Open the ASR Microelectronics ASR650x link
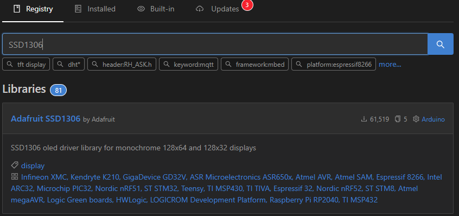The image size is (459, 216). click(241, 177)
